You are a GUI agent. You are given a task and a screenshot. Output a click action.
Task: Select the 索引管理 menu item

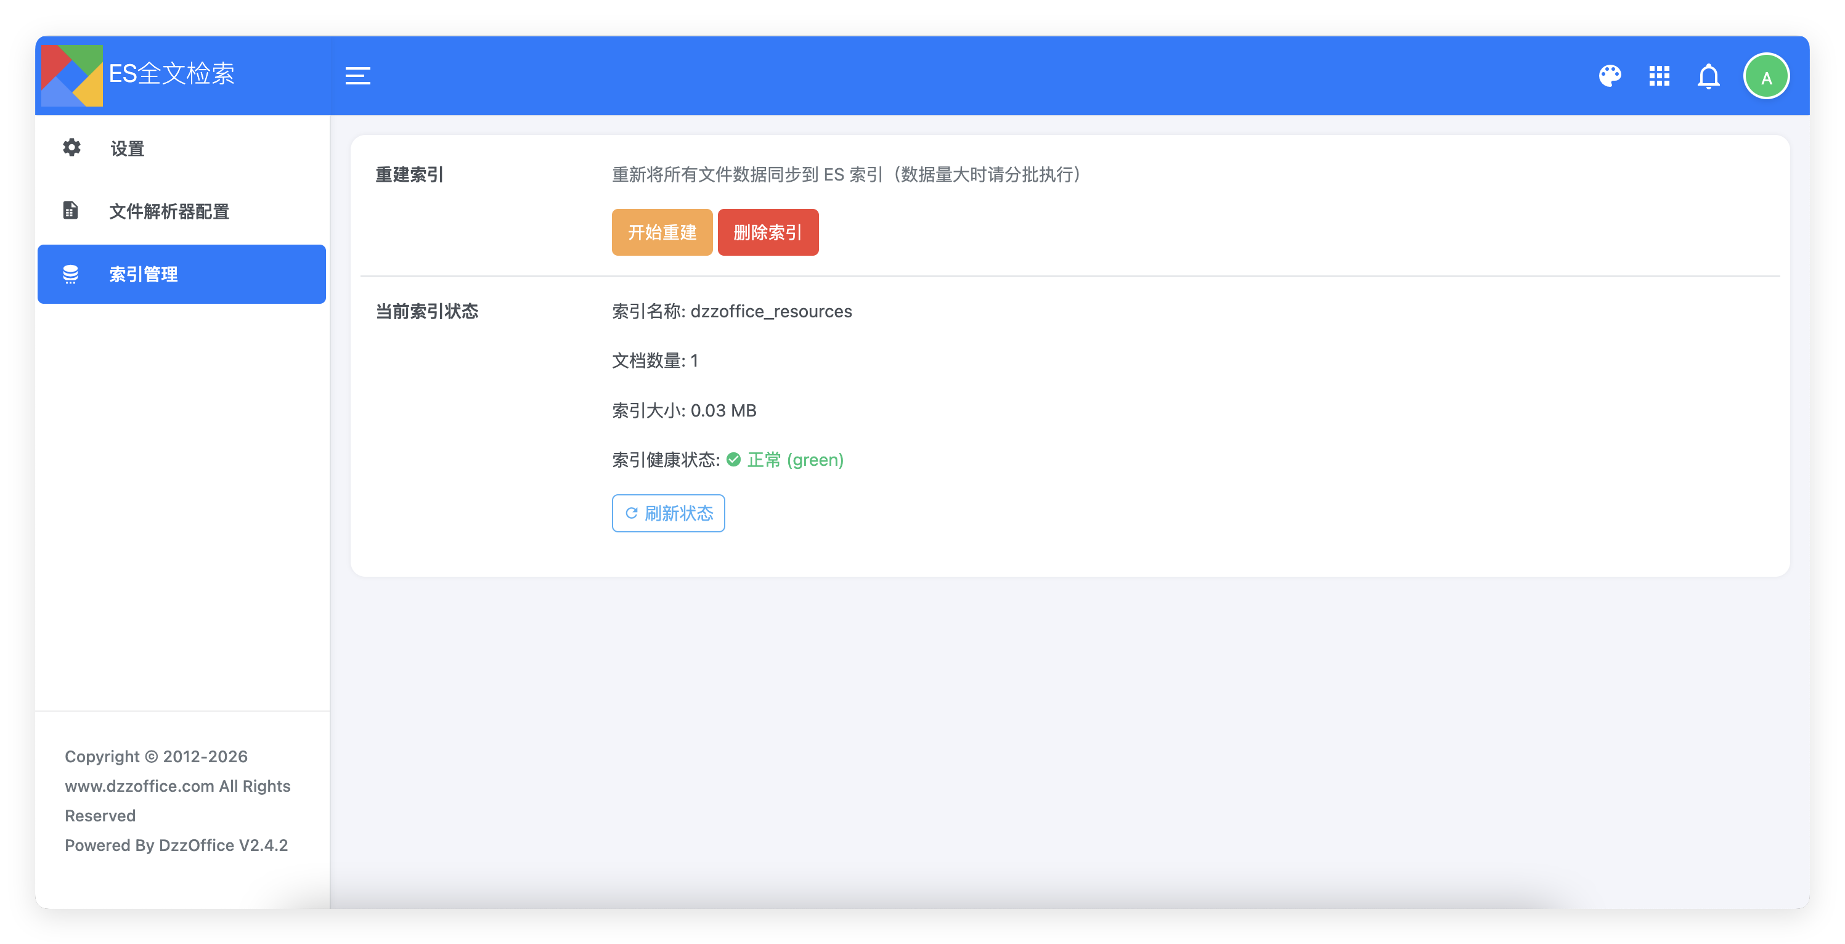click(182, 274)
